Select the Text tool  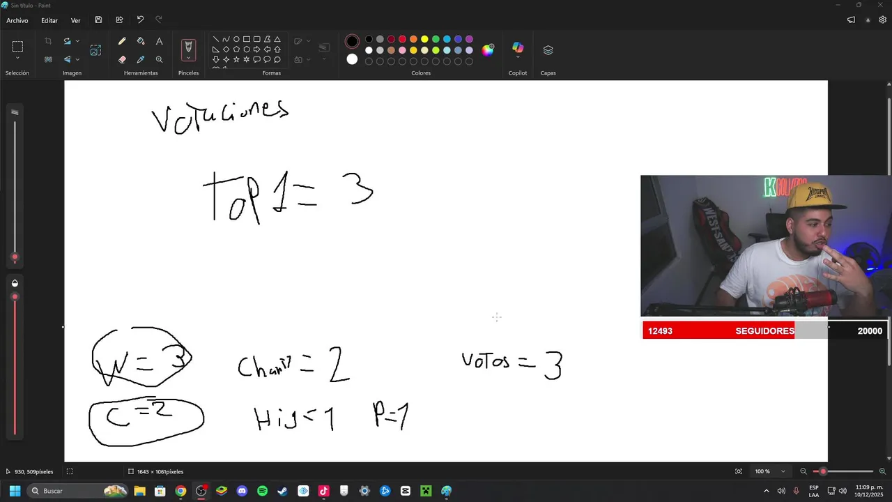coord(159,41)
